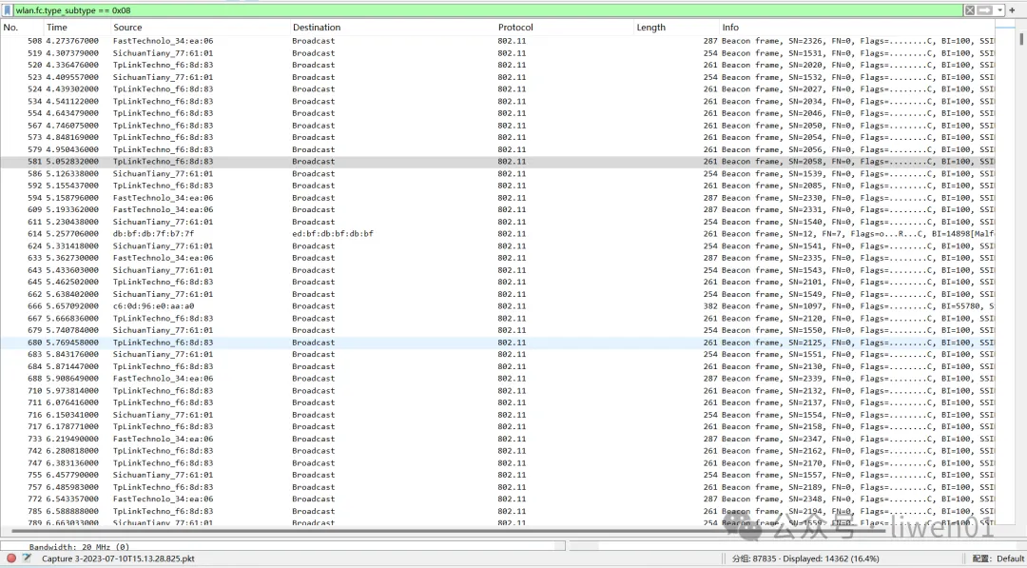Sort by the Protocol column header
This screenshot has width=1027, height=568.
[564, 28]
